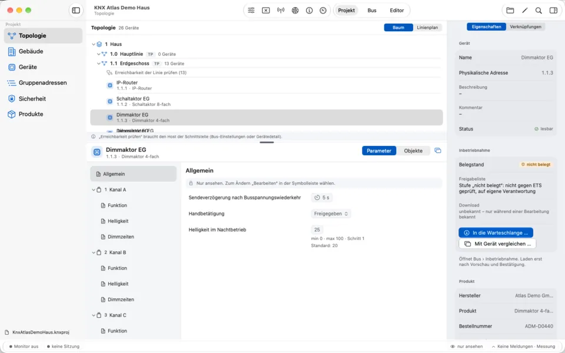This screenshot has width=565, height=353.
Task: Toggle the right inspector panel icon
Action: click(x=553, y=11)
